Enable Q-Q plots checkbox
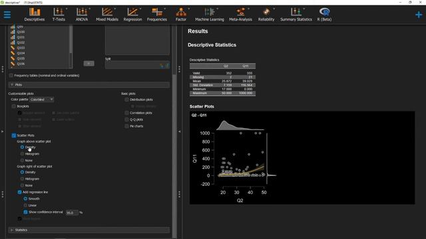 pos(126,119)
